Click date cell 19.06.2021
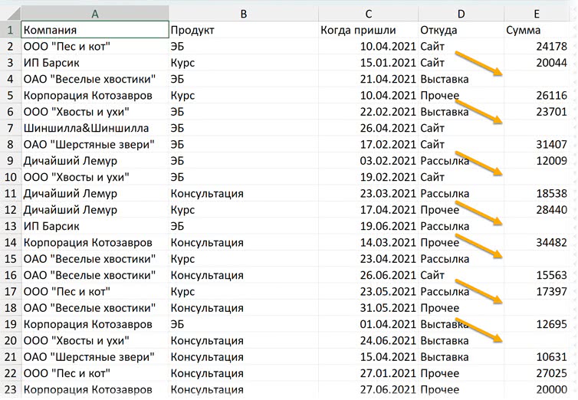Image resolution: width=578 pixels, height=400 pixels. [368, 226]
